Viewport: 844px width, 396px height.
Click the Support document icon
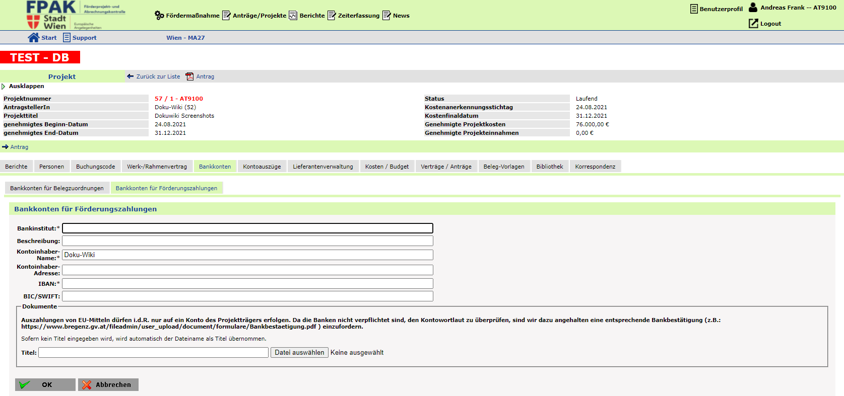click(x=67, y=38)
